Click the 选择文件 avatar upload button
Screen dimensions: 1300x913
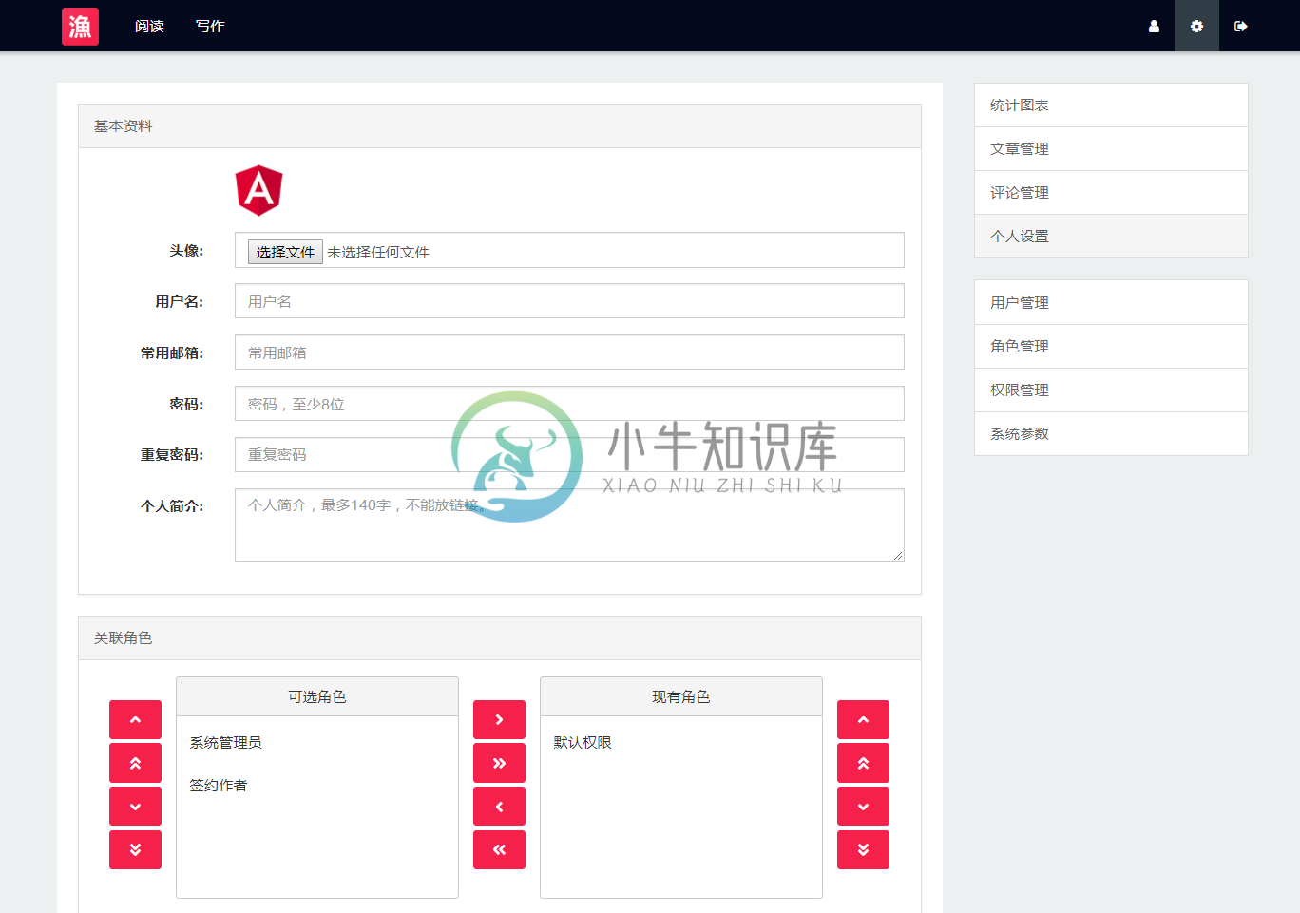(285, 252)
